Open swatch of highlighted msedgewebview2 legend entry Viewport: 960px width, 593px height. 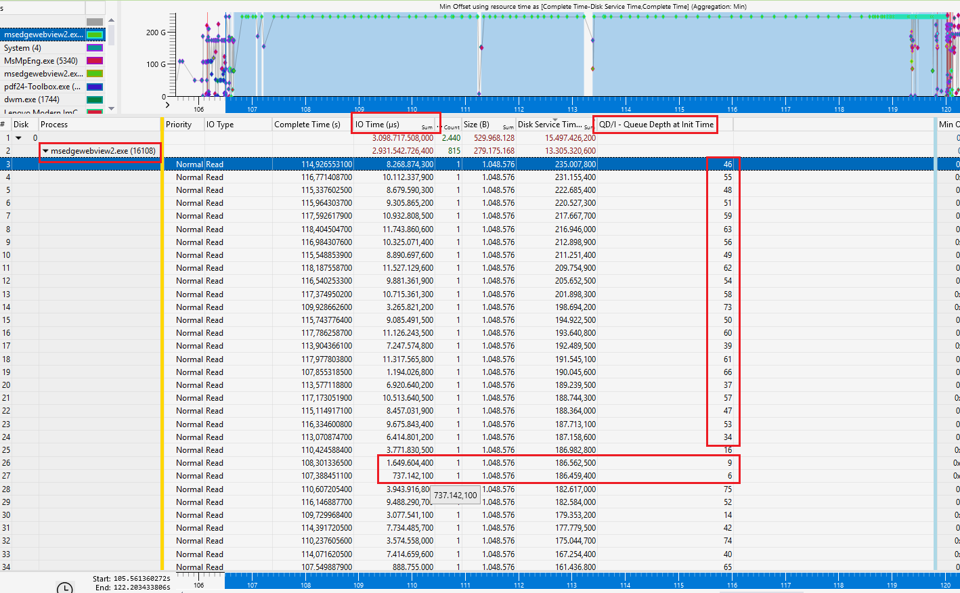tap(95, 35)
